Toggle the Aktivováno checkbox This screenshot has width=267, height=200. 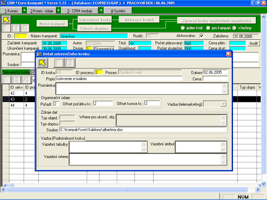coord(201,36)
